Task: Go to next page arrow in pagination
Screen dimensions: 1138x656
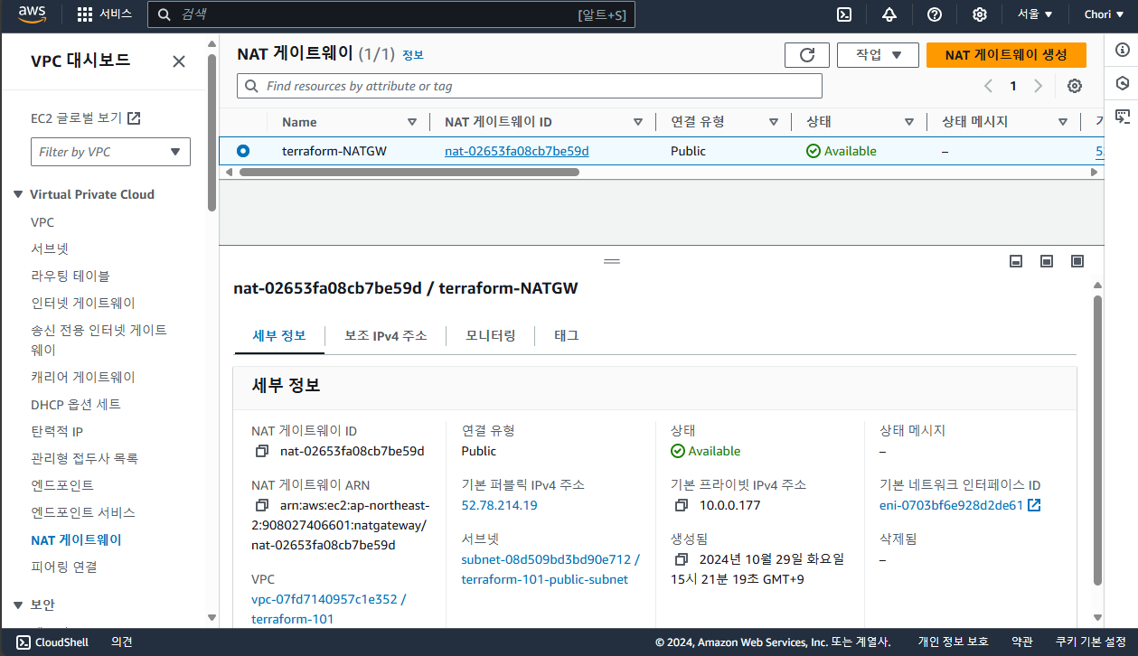Action: point(1038,86)
